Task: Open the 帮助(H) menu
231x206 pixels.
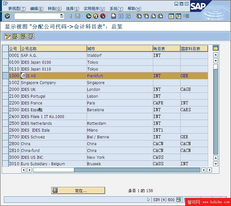Action: click(x=134, y=9)
